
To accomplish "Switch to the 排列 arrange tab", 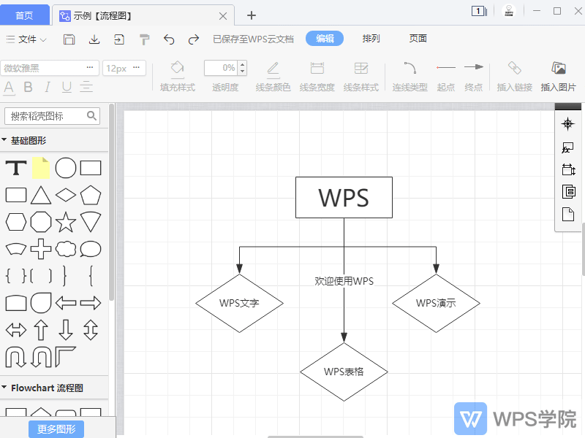I will 371,39.
